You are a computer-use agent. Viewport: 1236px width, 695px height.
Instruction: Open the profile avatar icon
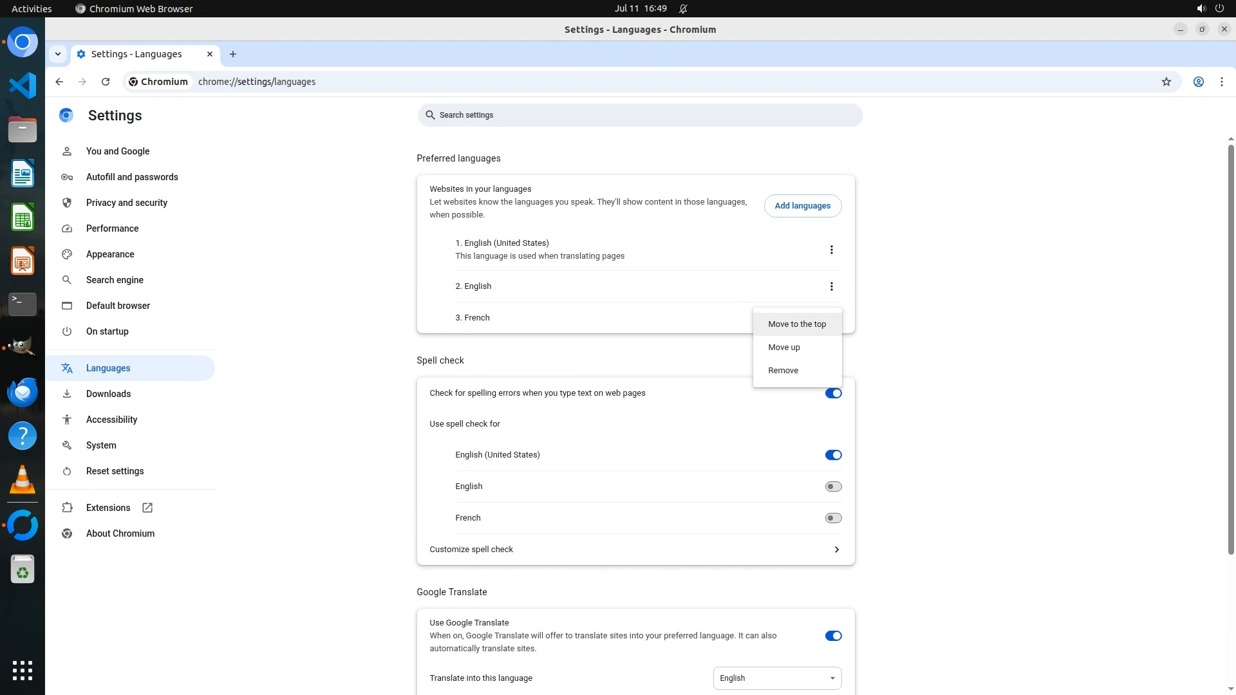(1198, 82)
